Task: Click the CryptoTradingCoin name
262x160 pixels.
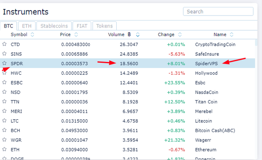Action: [x=215, y=45]
